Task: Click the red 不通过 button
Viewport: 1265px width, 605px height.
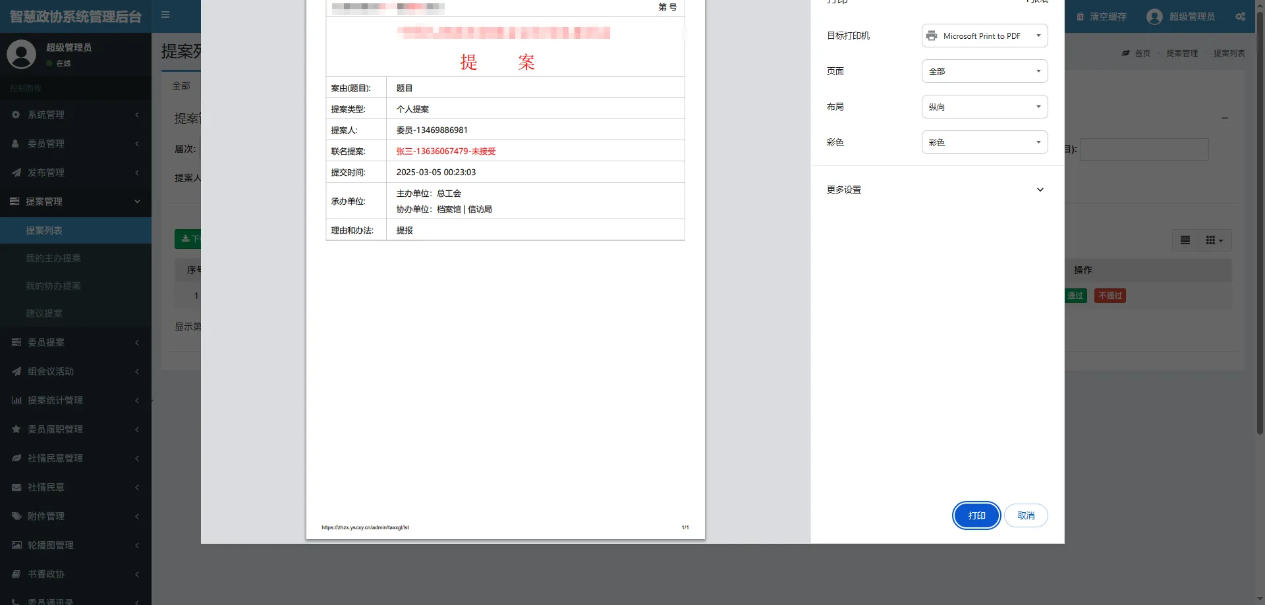Action: [1110, 296]
